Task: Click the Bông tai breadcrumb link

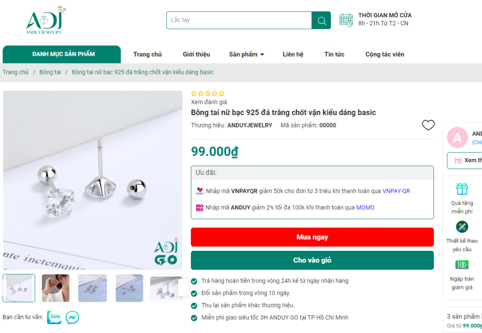Action: pos(50,72)
